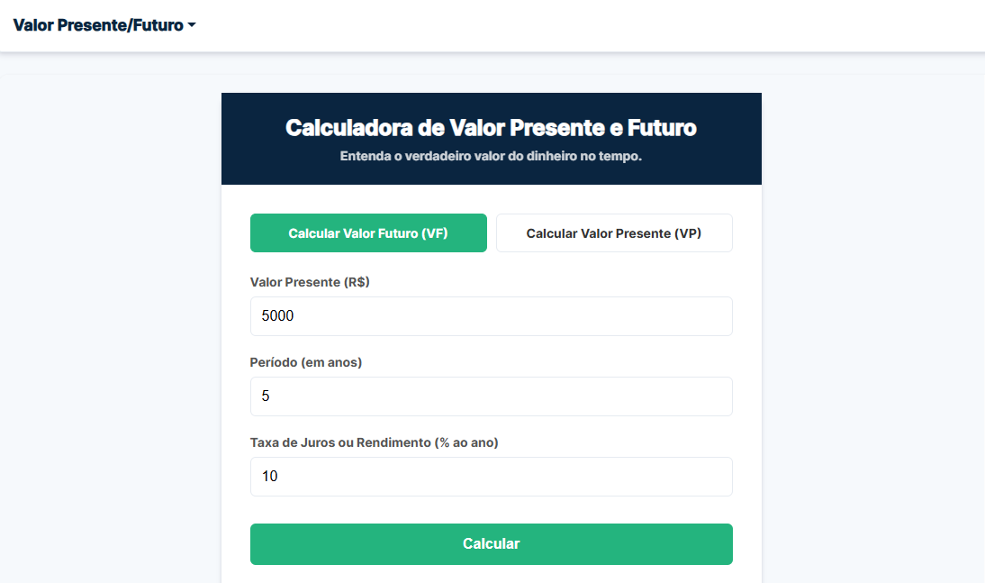Toggle calculation mode back to Valor Futuro
The height and width of the screenshot is (583, 985).
pos(368,232)
